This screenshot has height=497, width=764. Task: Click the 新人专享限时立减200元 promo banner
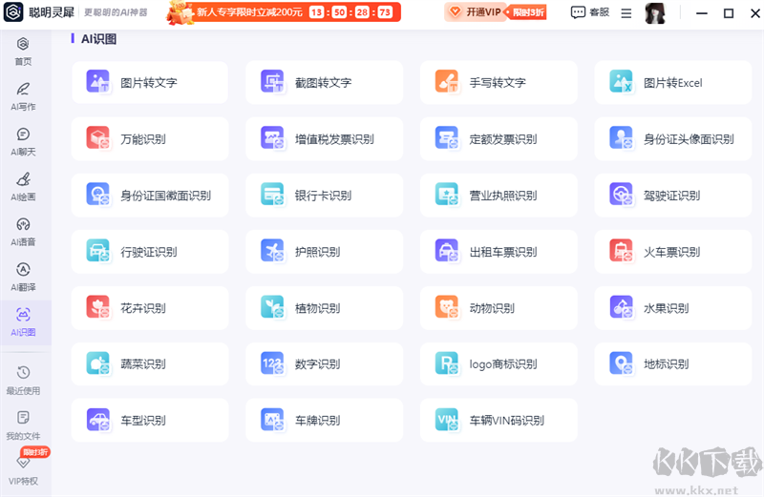[x=283, y=12]
